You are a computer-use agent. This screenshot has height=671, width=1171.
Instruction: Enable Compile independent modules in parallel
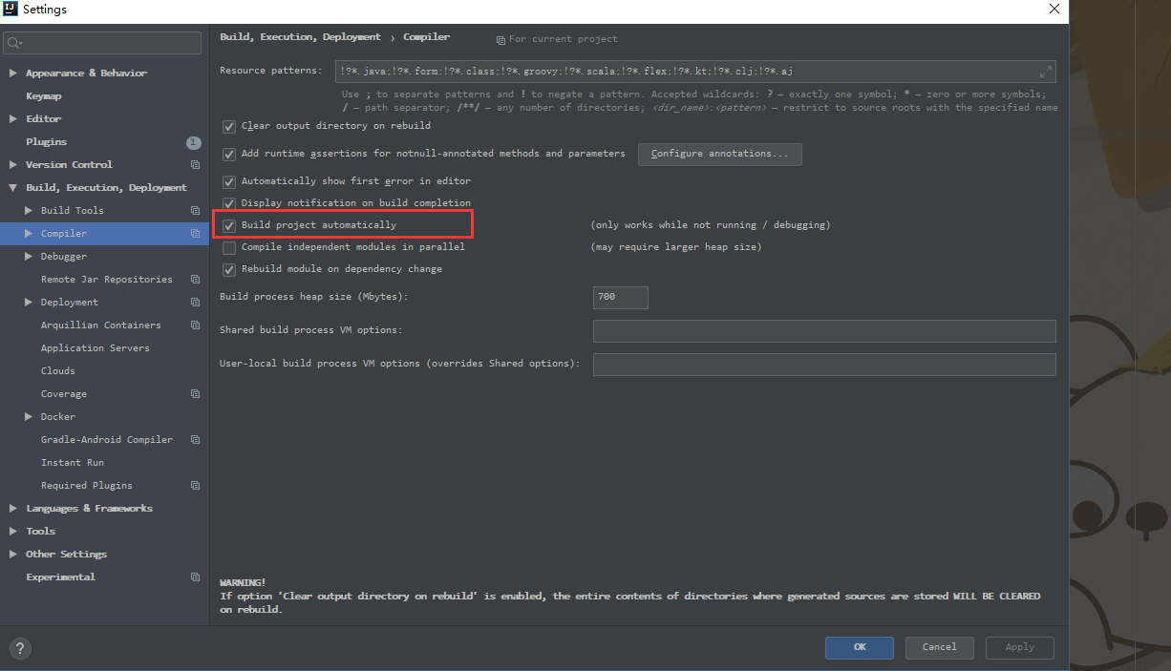pyautogui.click(x=229, y=247)
